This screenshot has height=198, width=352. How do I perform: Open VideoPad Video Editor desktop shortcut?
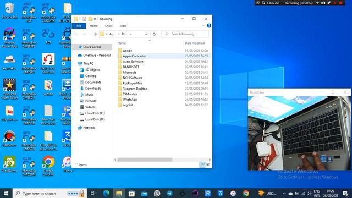coord(9,89)
